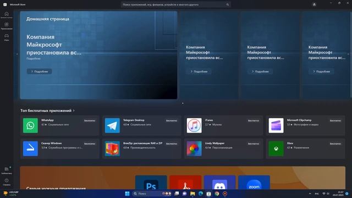Viewport: 352px width, 198px height.
Task: Open the Xbox app icon
Action: [x=276, y=148]
